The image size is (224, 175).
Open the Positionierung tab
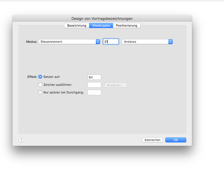[126, 25]
